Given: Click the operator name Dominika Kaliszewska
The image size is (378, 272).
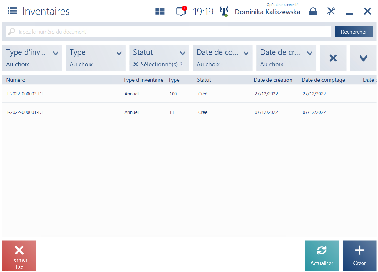Looking at the screenshot, I should click(x=268, y=12).
